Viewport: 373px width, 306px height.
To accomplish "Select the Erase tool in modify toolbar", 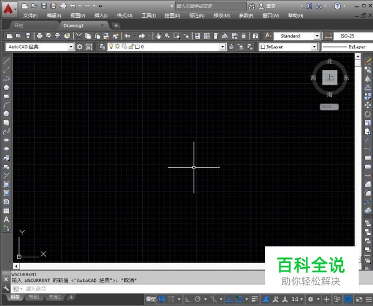I will point(368,61).
